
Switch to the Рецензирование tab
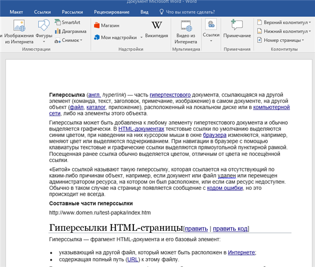pos(112,12)
